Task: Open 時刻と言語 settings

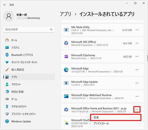Action: tap(29, 92)
